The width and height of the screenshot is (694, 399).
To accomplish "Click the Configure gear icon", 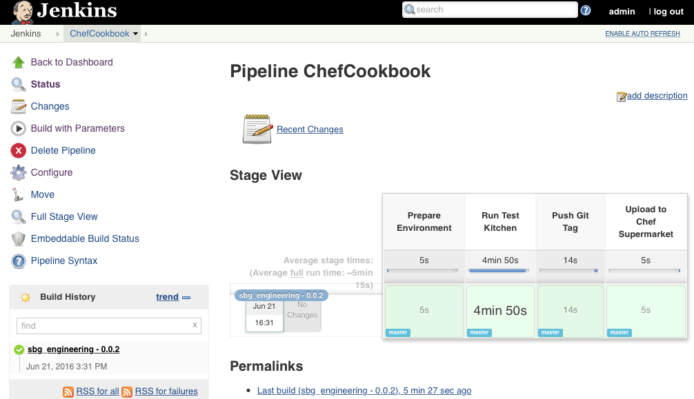I will pyautogui.click(x=18, y=172).
